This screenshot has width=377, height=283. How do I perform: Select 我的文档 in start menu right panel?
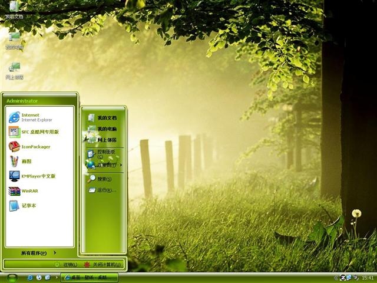click(104, 118)
